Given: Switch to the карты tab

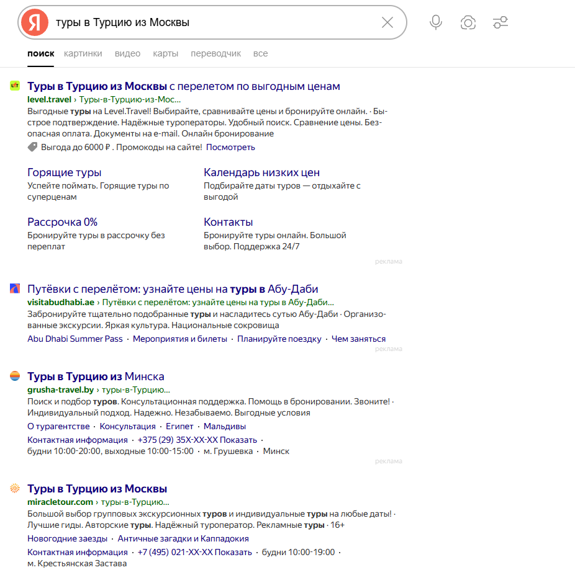Looking at the screenshot, I should coord(165,53).
